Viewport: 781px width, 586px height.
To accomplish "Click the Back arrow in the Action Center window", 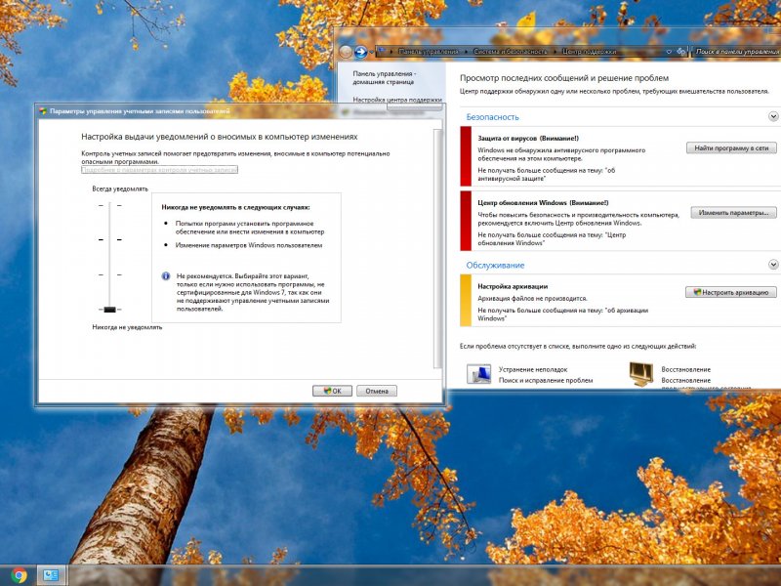I will pyautogui.click(x=346, y=52).
